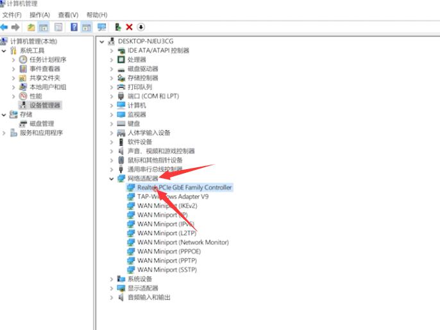Image resolution: width=440 pixels, height=330 pixels.
Task: Select WAN Miniport (SSTP) device
Action: click(167, 270)
